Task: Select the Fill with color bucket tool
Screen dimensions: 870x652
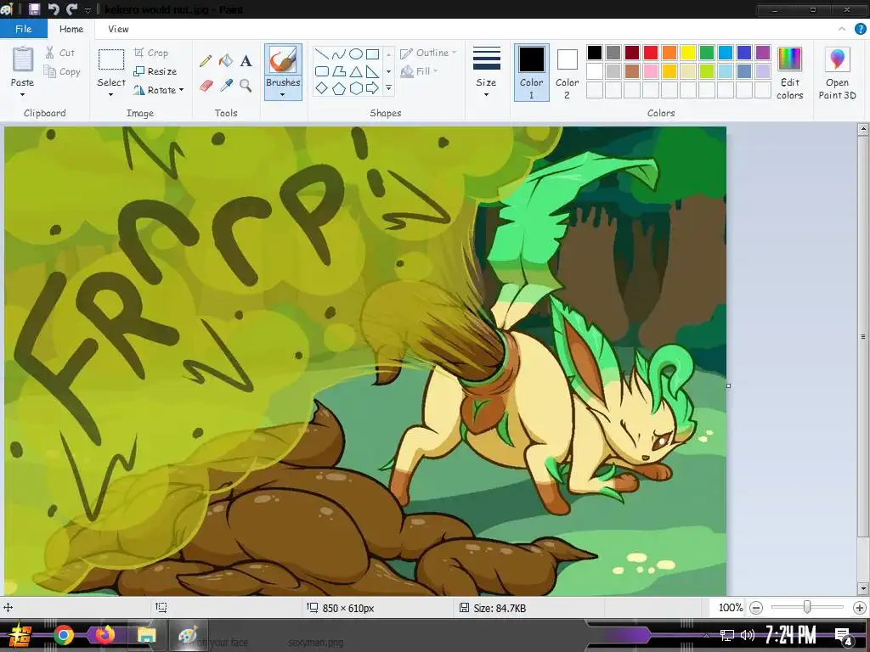Action: click(226, 60)
